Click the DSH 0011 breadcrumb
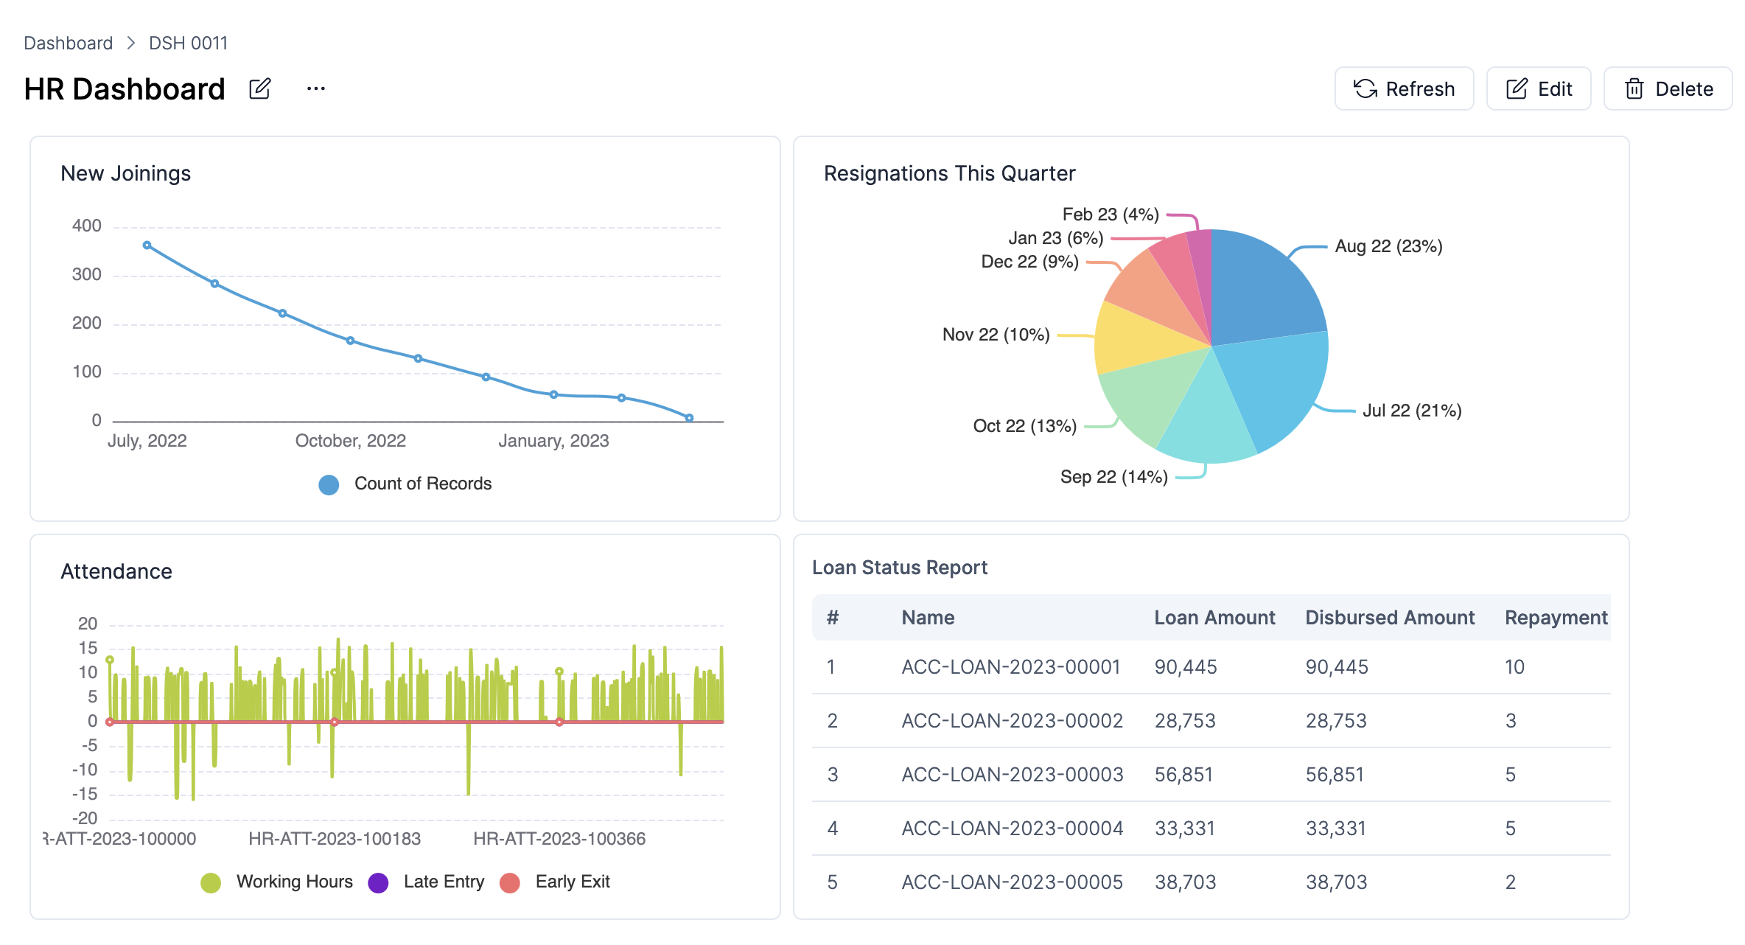Image resolution: width=1745 pixels, height=945 pixels. (x=188, y=43)
